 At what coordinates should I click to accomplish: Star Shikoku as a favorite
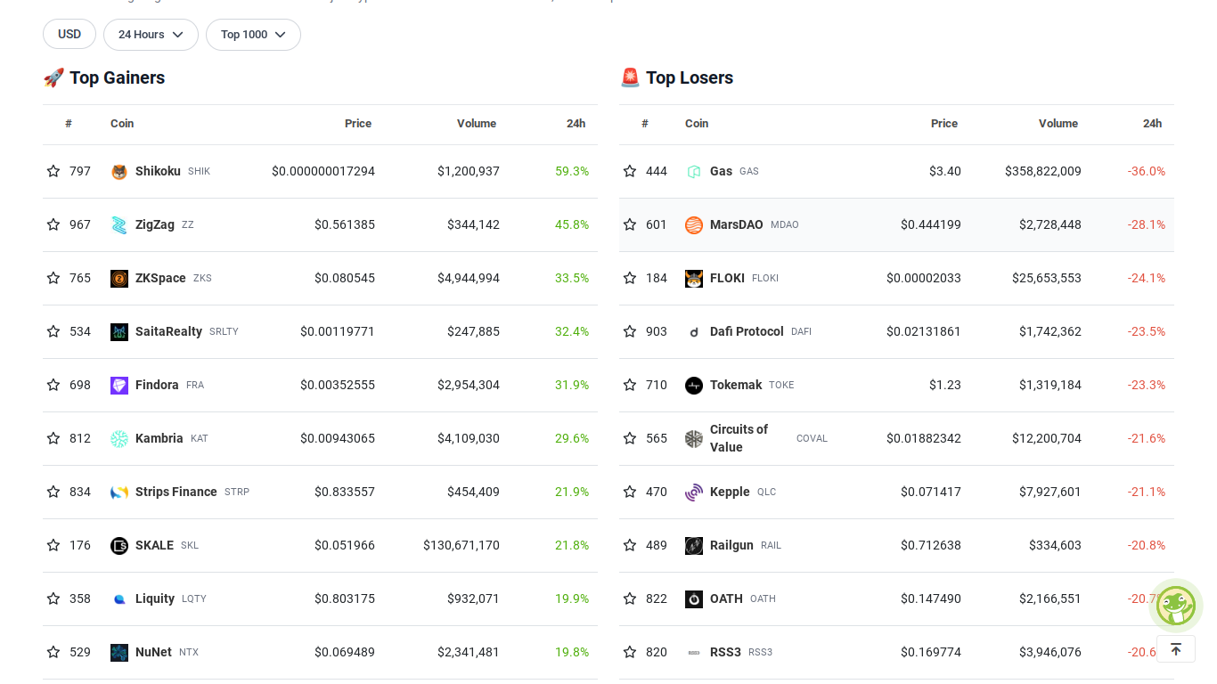pos(53,171)
